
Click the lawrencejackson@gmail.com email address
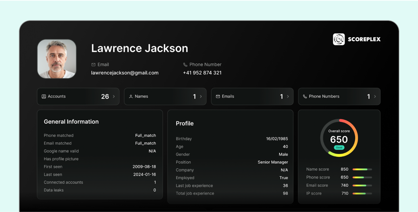125,73
